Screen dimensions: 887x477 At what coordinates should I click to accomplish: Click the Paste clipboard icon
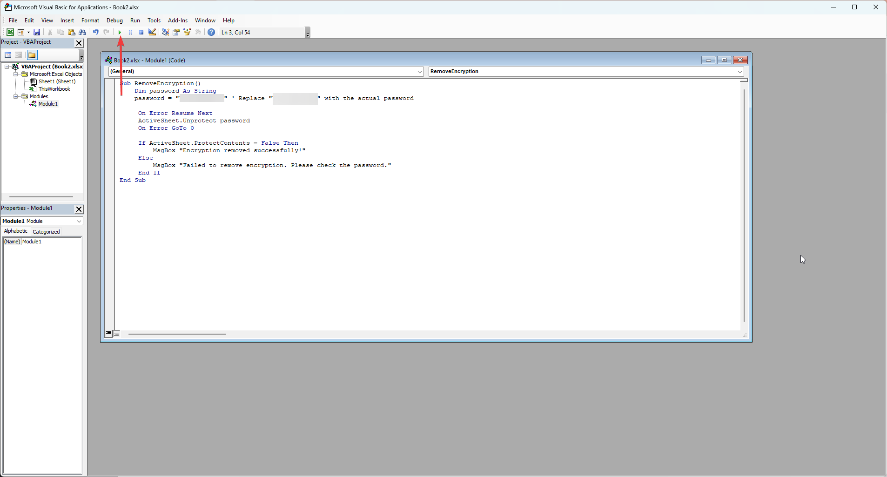point(71,32)
